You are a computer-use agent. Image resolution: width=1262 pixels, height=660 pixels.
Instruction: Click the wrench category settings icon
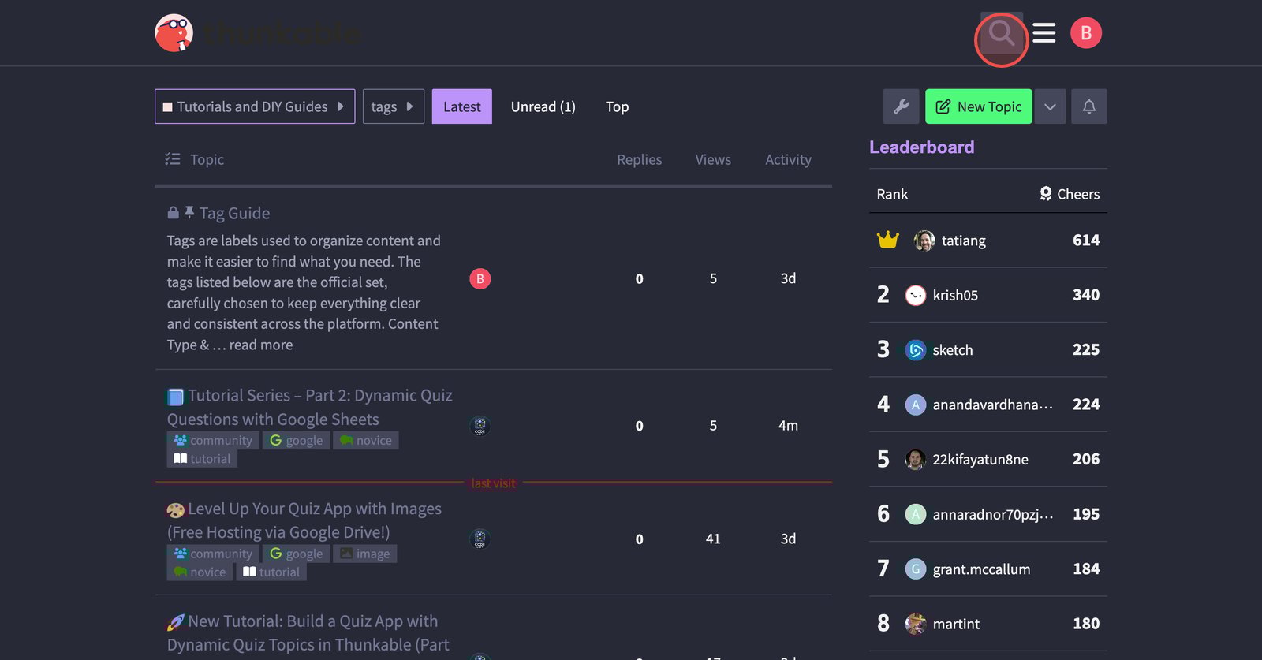[x=901, y=106]
